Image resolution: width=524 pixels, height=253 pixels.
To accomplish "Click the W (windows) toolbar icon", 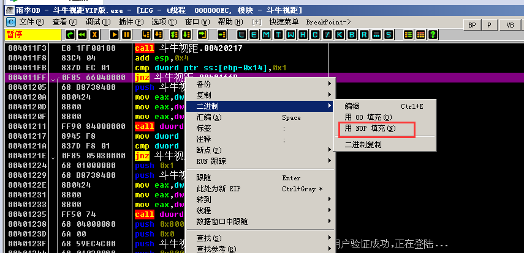I will [x=291, y=35].
